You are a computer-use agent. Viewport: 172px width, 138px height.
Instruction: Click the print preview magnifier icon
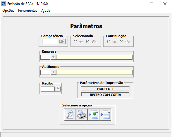70,115
